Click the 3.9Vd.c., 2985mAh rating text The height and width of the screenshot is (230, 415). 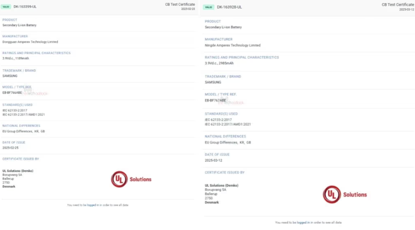click(x=219, y=63)
